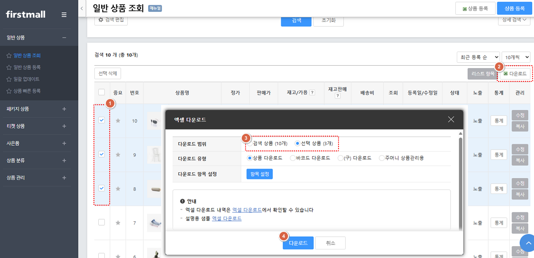Collapse sidebar with the left chevron arrow

pos(82,9)
